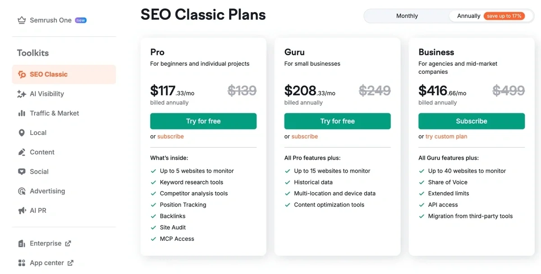Click the Social heart bubble icon

[22, 171]
